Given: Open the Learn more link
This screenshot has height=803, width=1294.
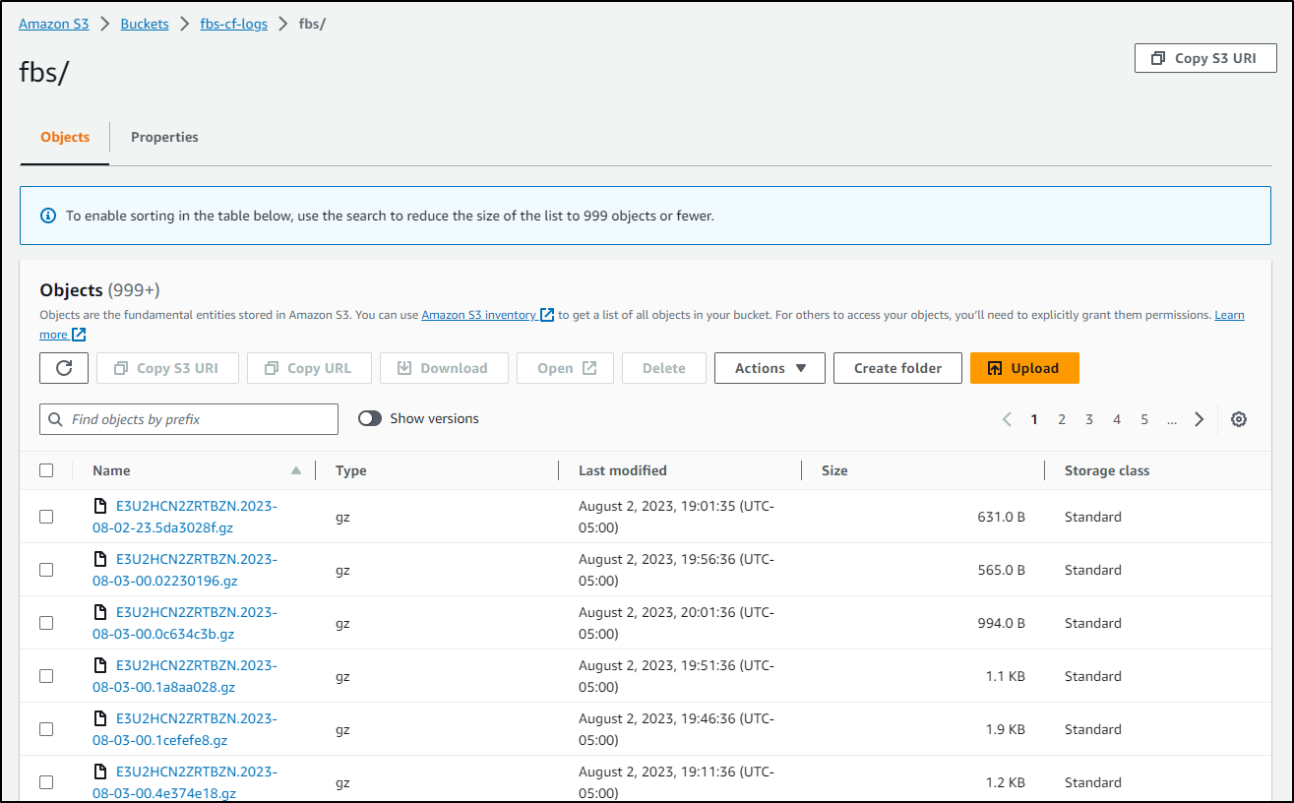Looking at the screenshot, I should coord(1229,315).
